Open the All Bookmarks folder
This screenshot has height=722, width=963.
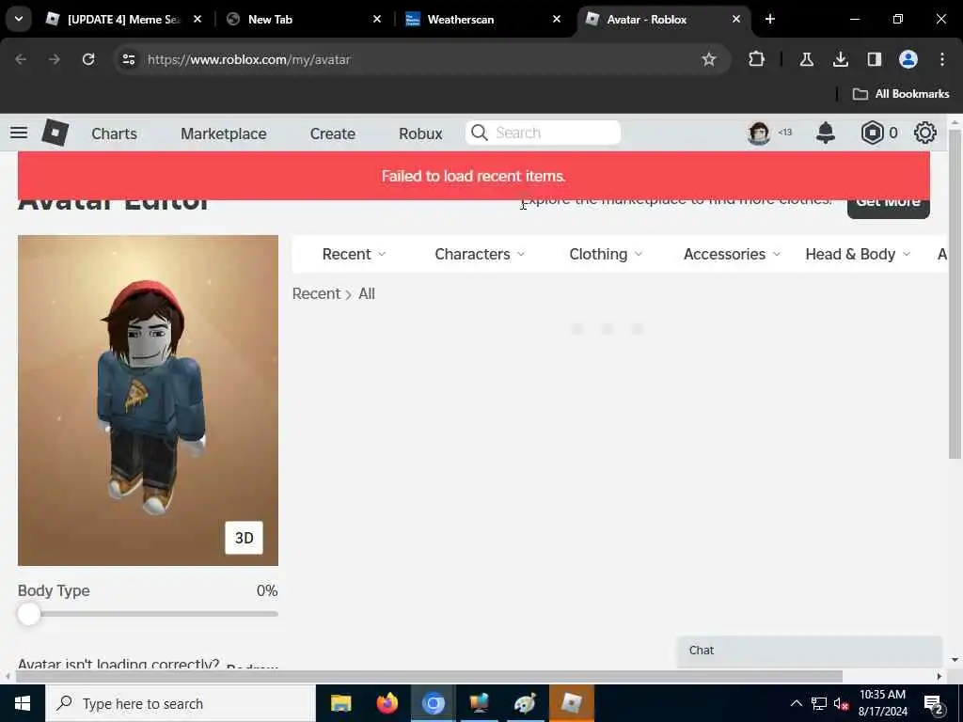[900, 94]
